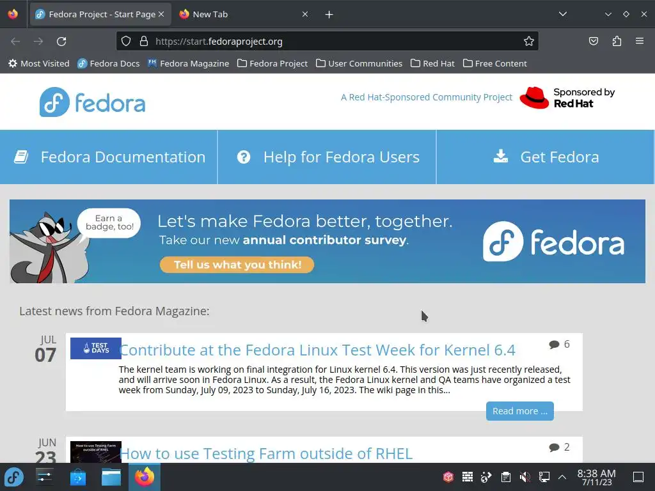655x491 pixels.
Task: Expand the User Communities bookmarks folder
Action: click(x=359, y=63)
